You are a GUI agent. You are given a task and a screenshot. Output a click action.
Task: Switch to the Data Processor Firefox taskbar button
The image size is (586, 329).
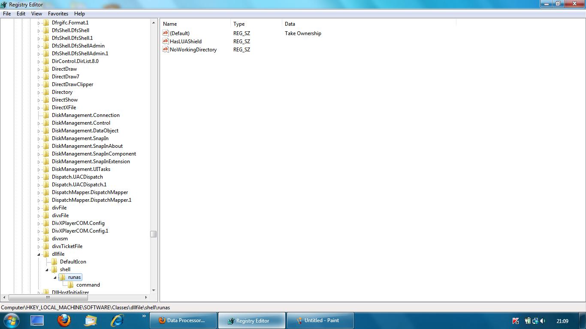pyautogui.click(x=183, y=320)
